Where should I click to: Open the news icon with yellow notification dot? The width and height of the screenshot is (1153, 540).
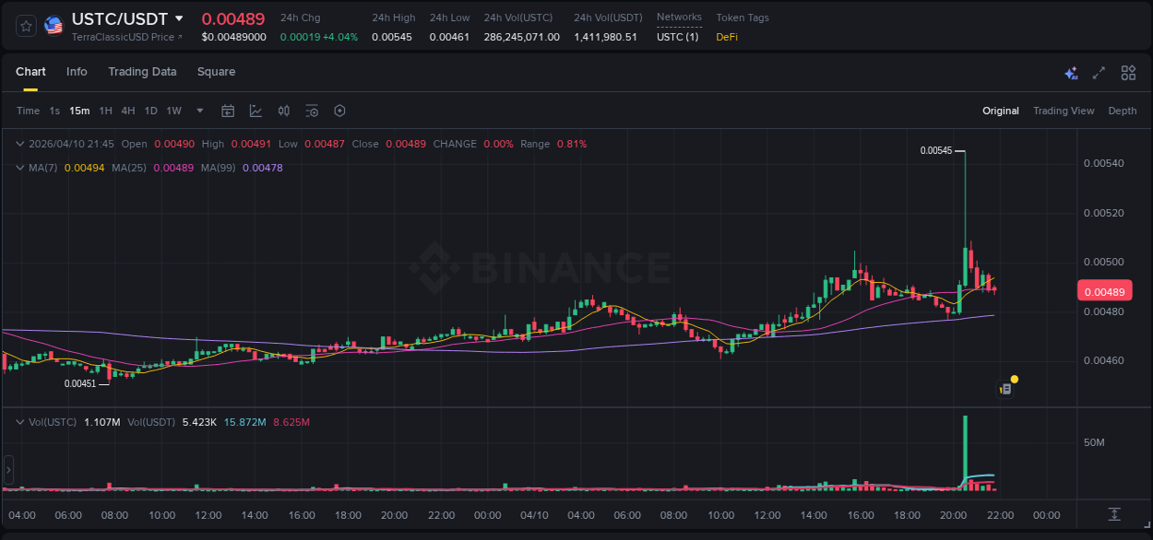(1005, 388)
